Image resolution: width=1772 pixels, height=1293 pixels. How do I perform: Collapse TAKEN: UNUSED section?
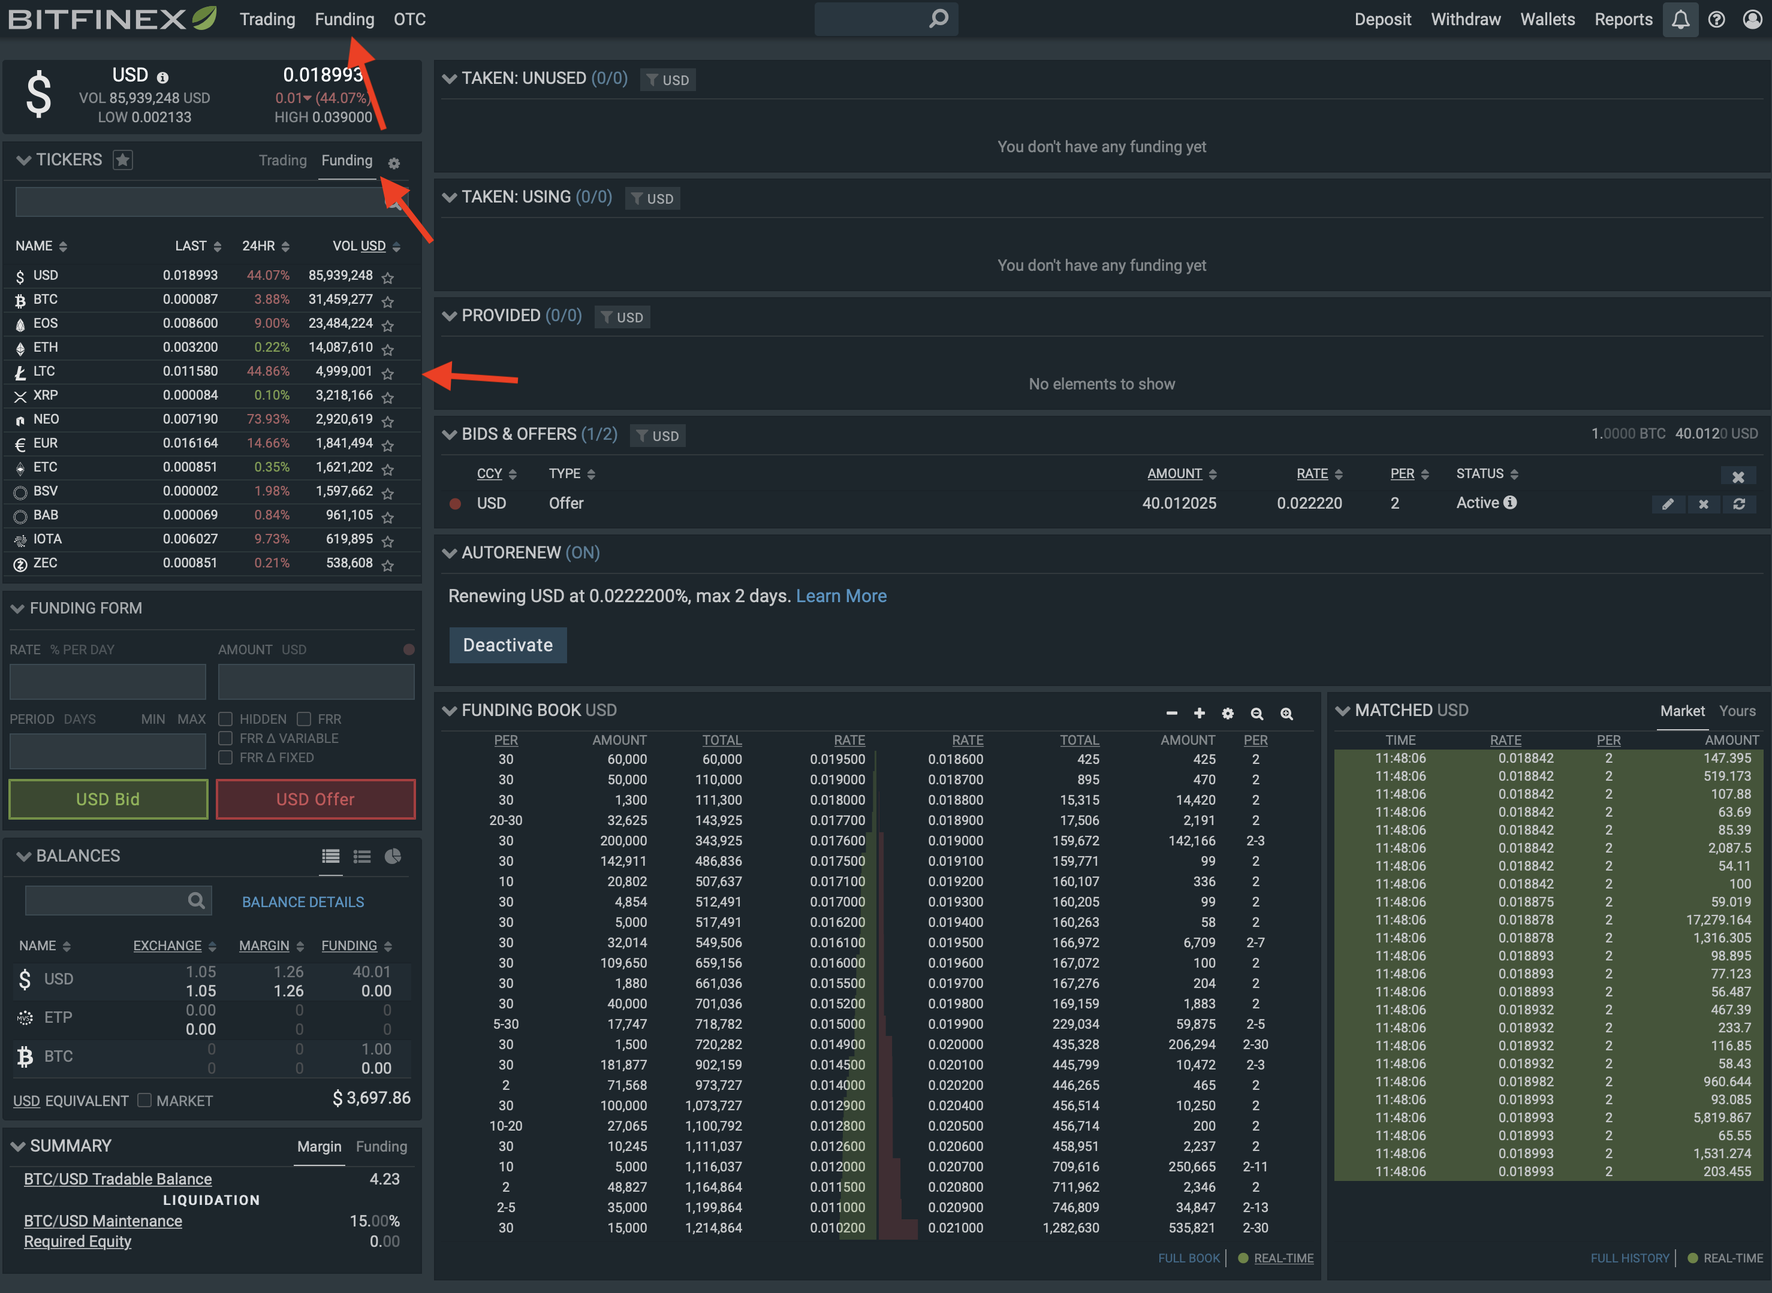pos(450,78)
